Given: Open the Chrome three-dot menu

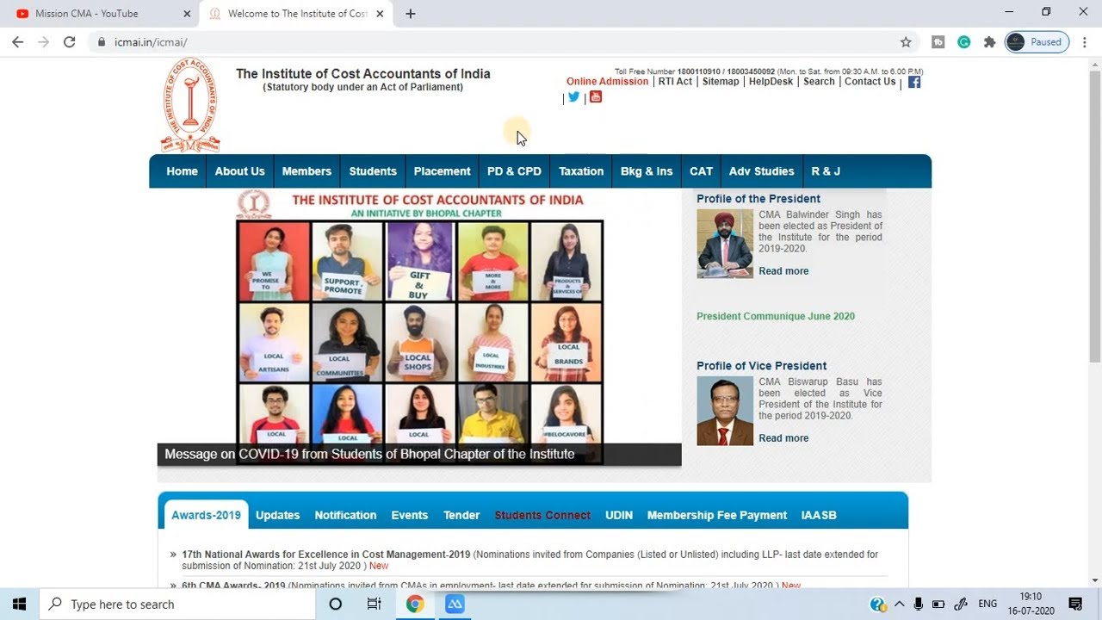Looking at the screenshot, I should point(1084,41).
